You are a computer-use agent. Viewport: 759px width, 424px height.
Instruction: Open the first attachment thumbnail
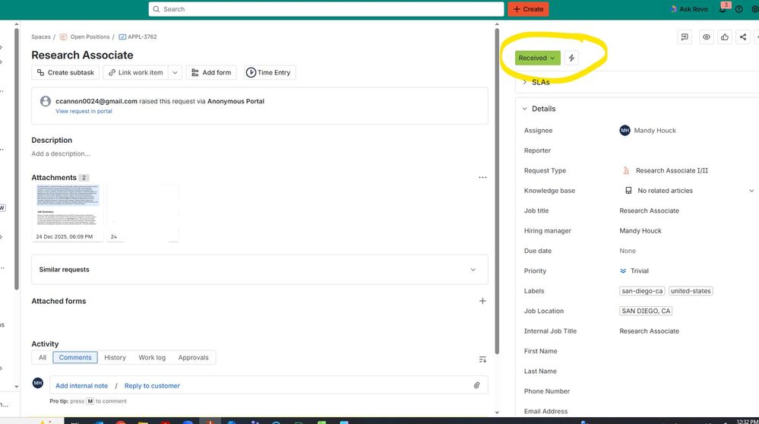(x=68, y=213)
